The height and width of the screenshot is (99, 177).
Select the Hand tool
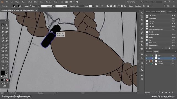[3, 68]
